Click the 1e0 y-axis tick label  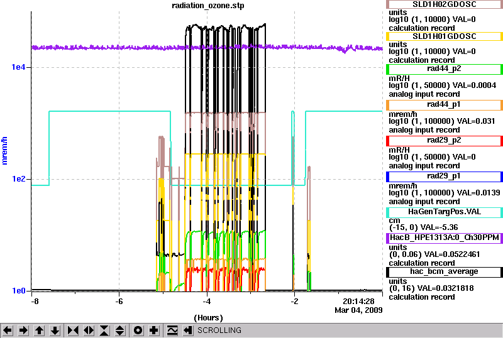[x=18, y=291]
